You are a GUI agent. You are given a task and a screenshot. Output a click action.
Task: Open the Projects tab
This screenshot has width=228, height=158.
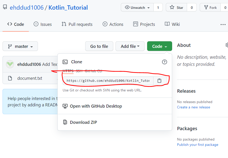tap(144, 24)
